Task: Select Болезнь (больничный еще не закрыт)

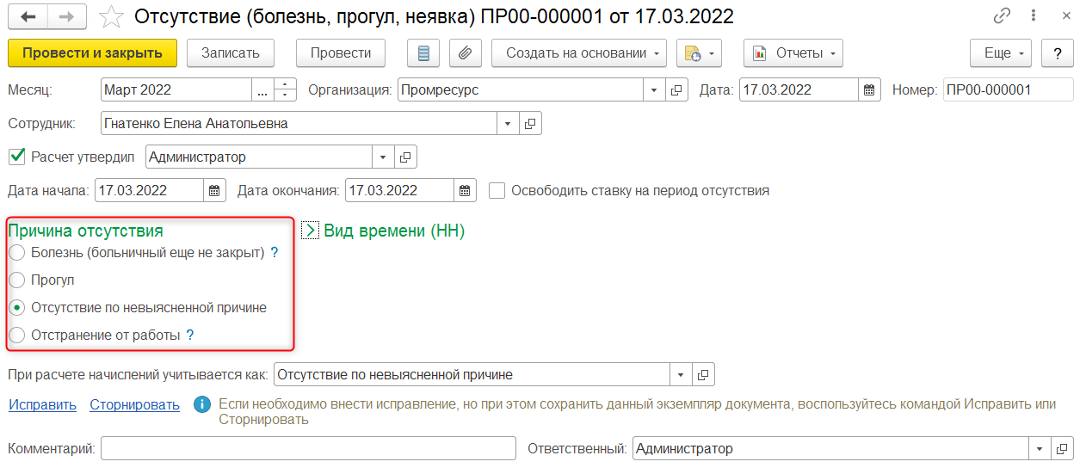Action: tap(16, 253)
